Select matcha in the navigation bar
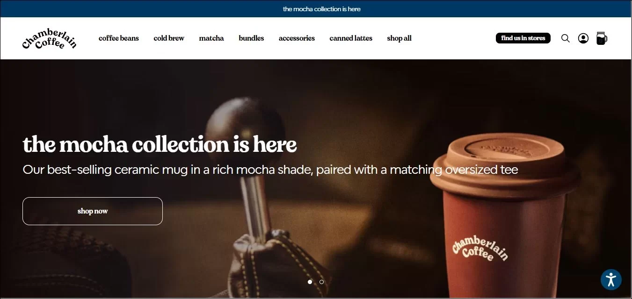The width and height of the screenshot is (632, 299). [x=211, y=38]
